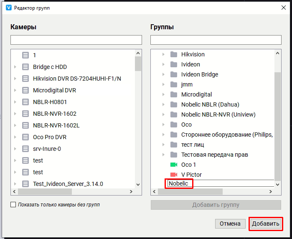Click the Nobelic NBLR-NVR (Uniview) folder icon
292x239 pixels.
pos(174,114)
